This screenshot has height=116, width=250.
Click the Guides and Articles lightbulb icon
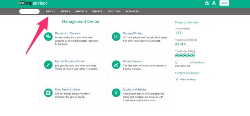point(116,93)
